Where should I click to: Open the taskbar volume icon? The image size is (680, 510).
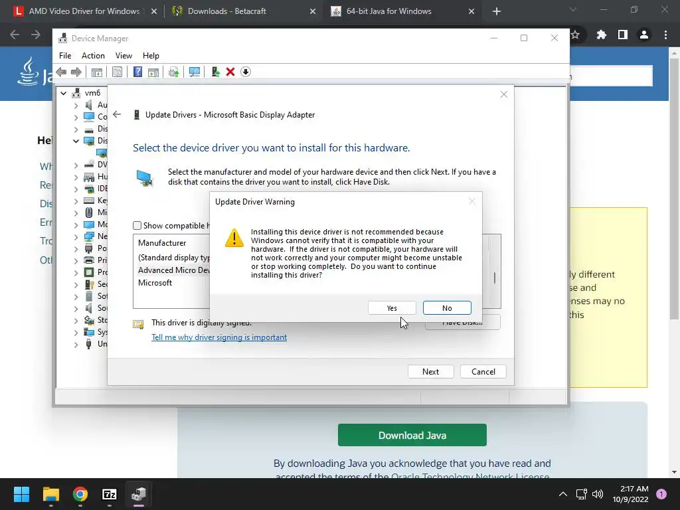pyautogui.click(x=598, y=494)
